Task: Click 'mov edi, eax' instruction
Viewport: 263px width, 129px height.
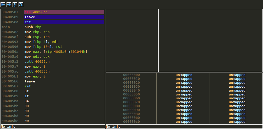Action: pos(37,57)
